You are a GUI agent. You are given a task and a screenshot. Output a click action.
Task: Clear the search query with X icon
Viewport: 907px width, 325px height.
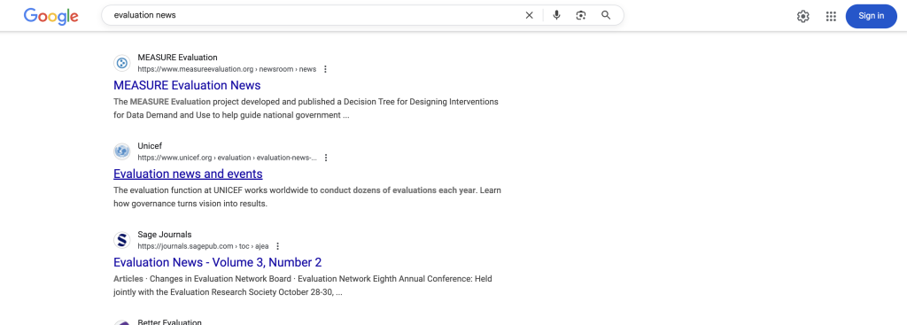coord(529,16)
